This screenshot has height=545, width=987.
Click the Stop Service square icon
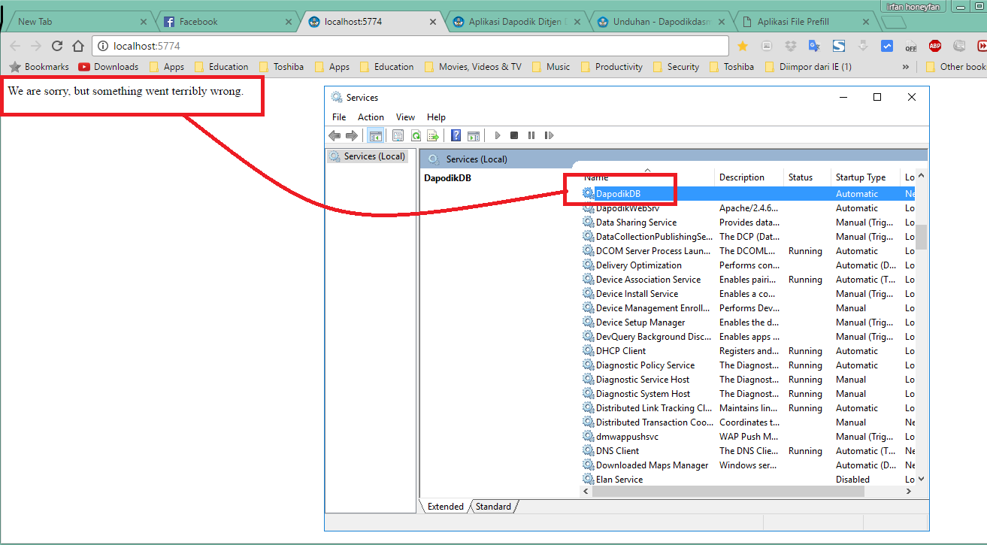coord(514,135)
